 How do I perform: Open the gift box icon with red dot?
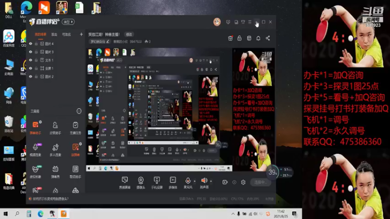(230, 38)
